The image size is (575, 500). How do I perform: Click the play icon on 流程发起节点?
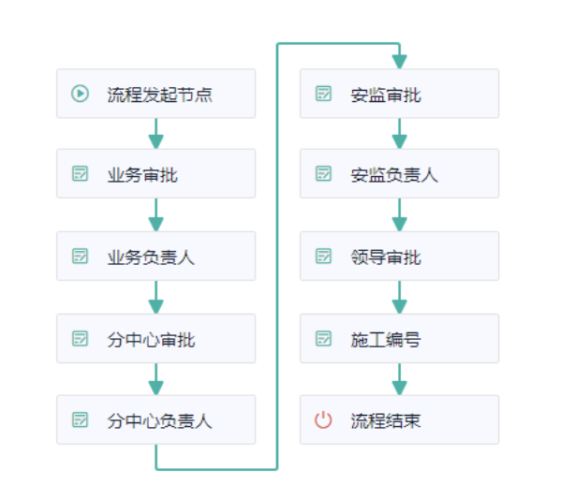click(x=81, y=94)
